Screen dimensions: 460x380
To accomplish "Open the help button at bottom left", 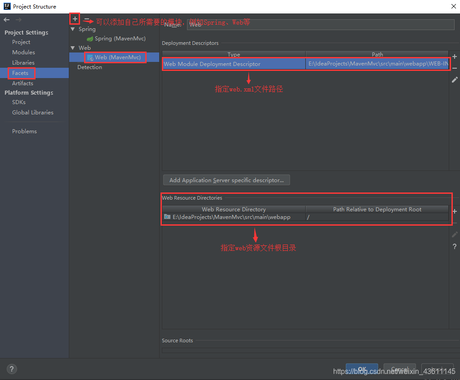I will 11,369.
